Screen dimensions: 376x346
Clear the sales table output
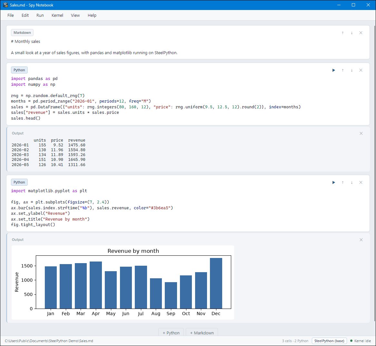(361, 133)
